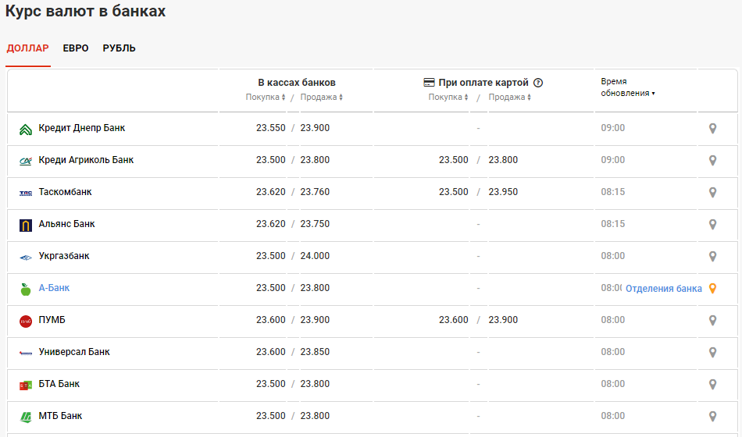
Task: Click the Отделения банка link
Action: (663, 289)
